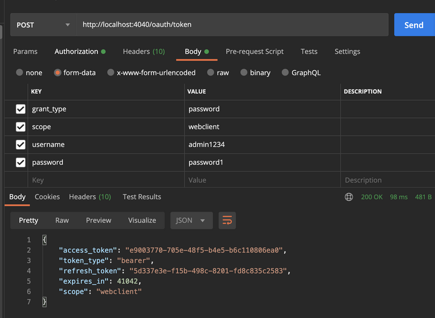Image resolution: width=435 pixels, height=318 pixels.
Task: Click the 481 B response size
Action: pyautogui.click(x=423, y=197)
